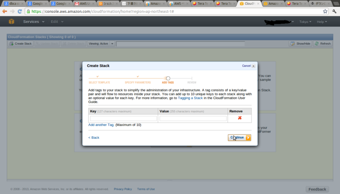Screen dimensions: 340x194
Task: Switch to the ダウンロード browser tab
Action: [320, 3]
